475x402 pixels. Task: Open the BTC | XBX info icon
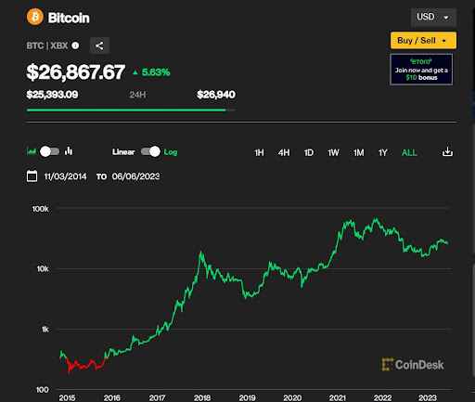pos(75,45)
